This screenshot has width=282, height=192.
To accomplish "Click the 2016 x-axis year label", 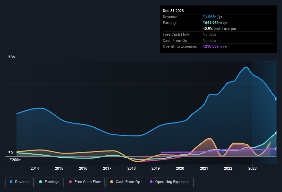I will pos(83,168).
